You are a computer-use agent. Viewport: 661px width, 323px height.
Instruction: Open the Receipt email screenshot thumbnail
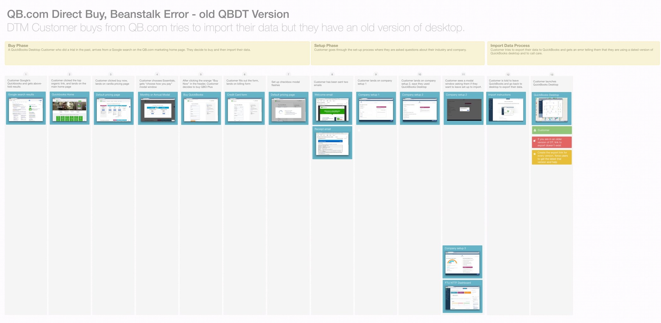tap(332, 144)
